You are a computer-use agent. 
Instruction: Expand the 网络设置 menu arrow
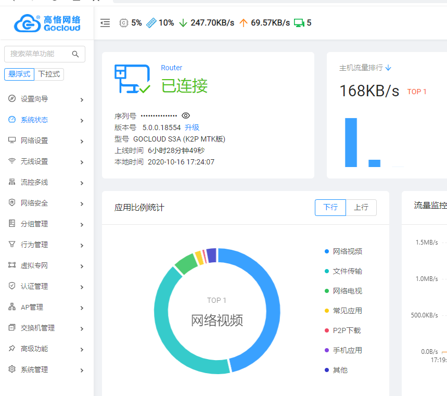click(x=82, y=141)
